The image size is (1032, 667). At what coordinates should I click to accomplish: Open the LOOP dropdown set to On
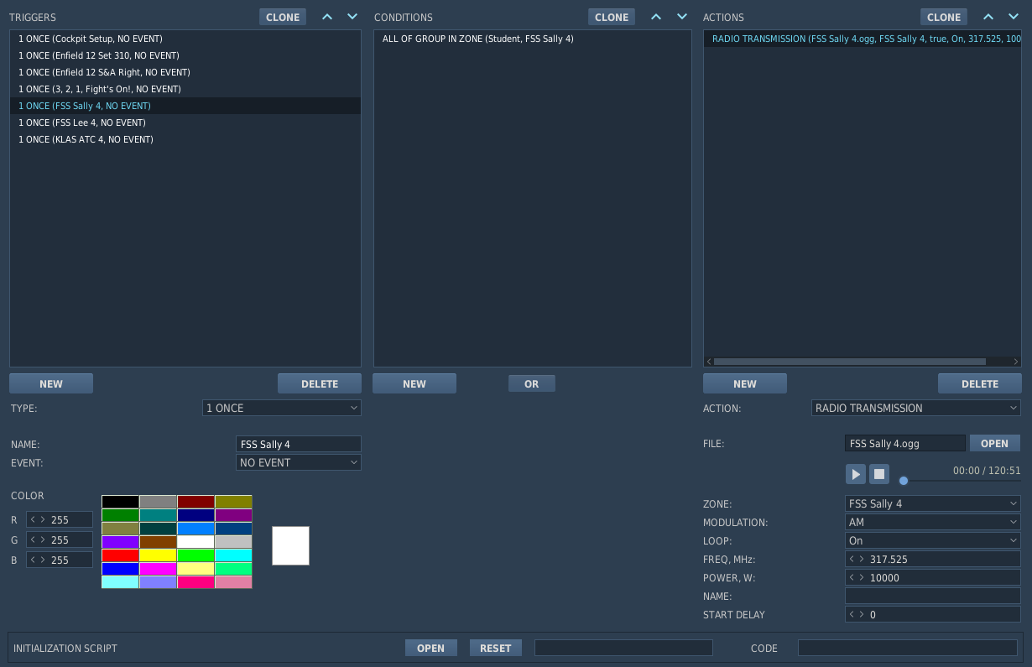pos(933,540)
